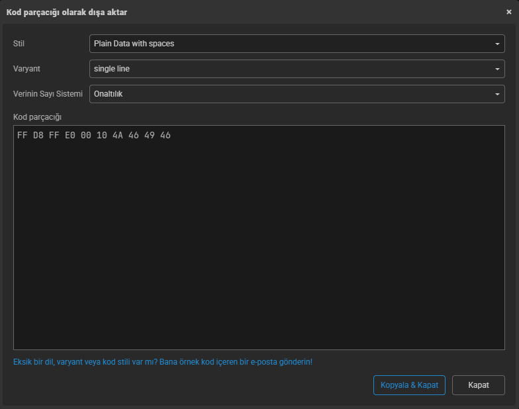519x409 pixels.
Task: Place cursor on the 'E0' byte in the code
Action: click(70, 136)
